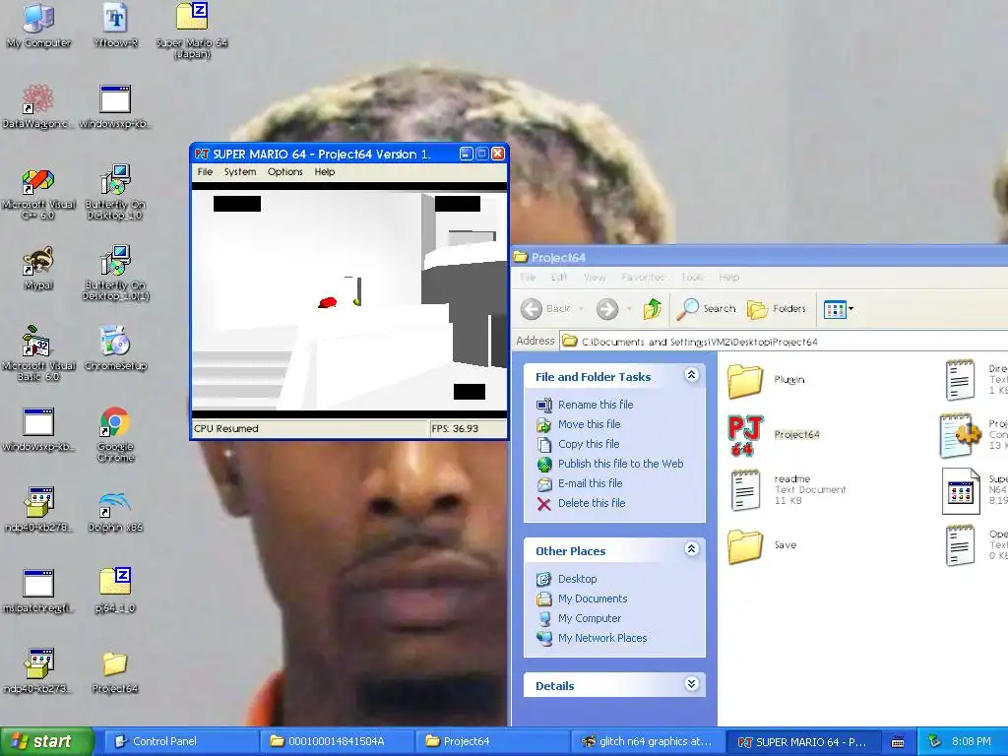
Task: Select the Plugin folder in Explorer
Action: pos(766,380)
